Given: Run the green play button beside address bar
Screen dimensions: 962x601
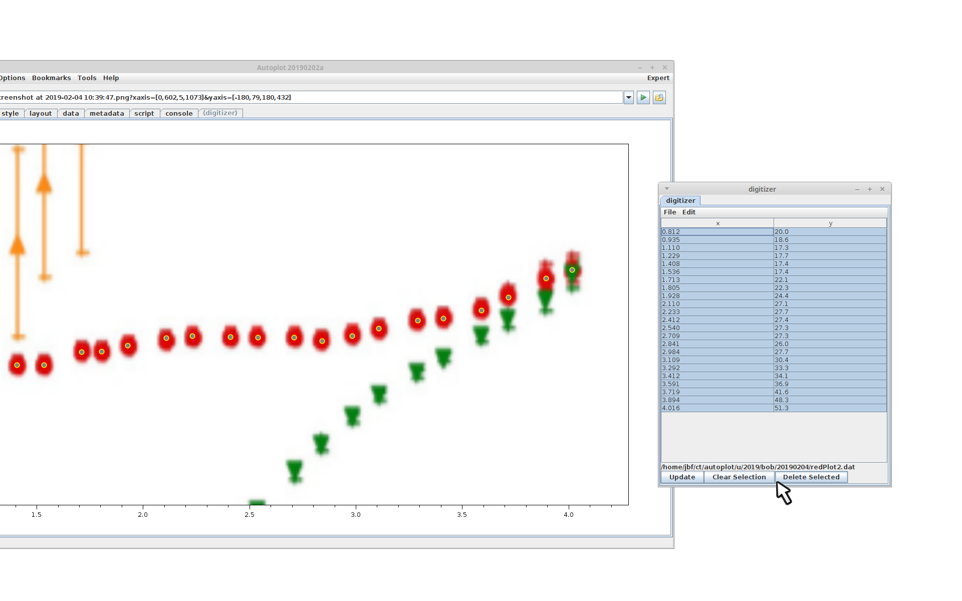Looking at the screenshot, I should [643, 98].
